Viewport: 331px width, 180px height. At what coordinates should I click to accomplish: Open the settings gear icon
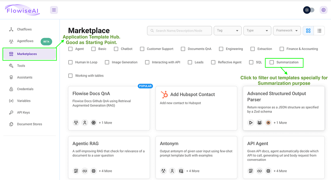click(x=323, y=10)
